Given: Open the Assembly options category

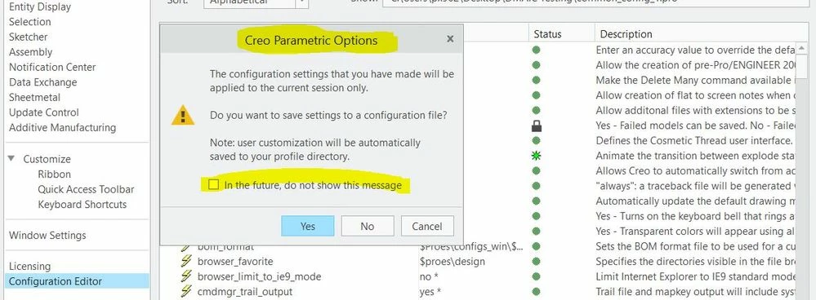Looking at the screenshot, I should (31, 52).
